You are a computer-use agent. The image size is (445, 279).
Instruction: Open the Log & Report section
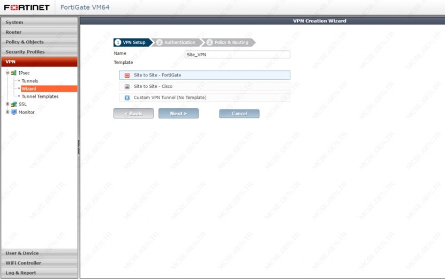click(39, 273)
